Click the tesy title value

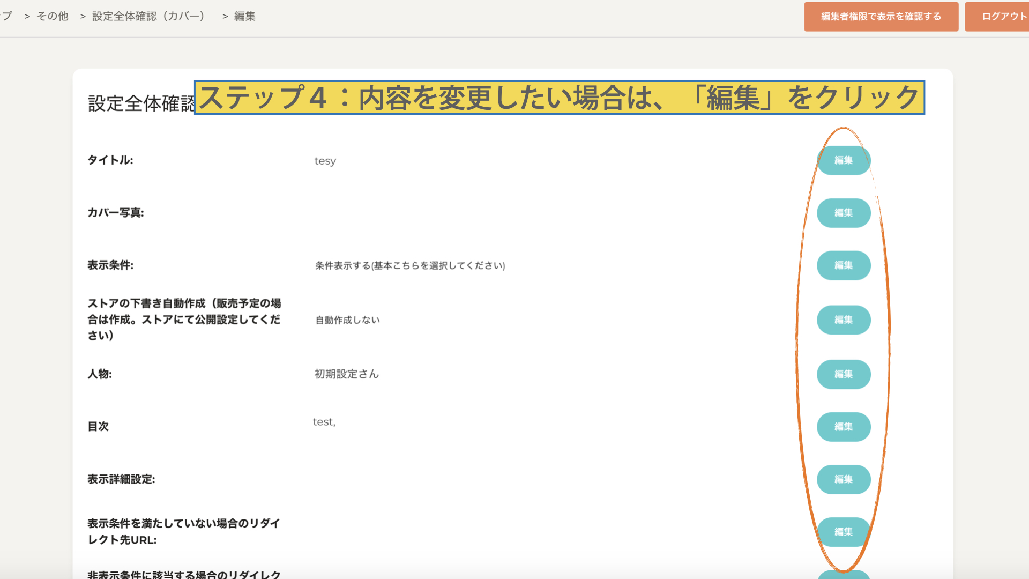click(x=325, y=161)
